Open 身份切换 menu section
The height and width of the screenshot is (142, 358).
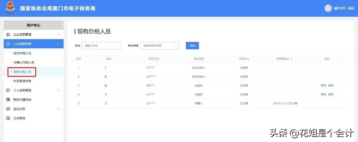click(x=34, y=109)
